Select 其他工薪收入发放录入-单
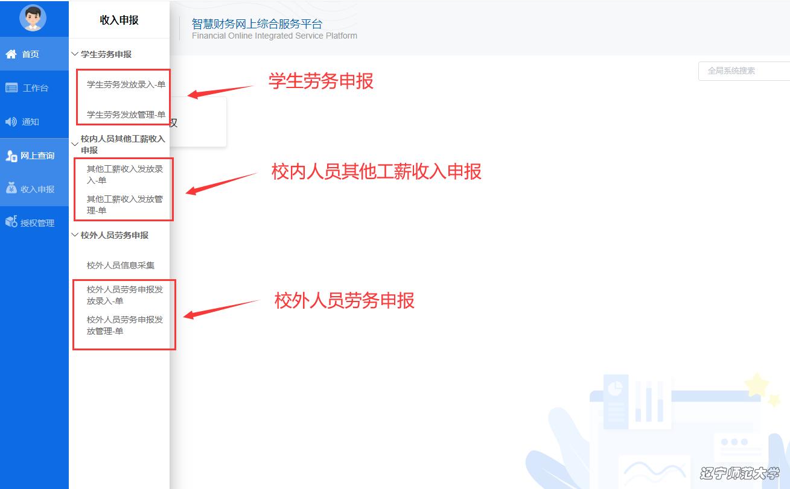790x489 pixels. [124, 174]
